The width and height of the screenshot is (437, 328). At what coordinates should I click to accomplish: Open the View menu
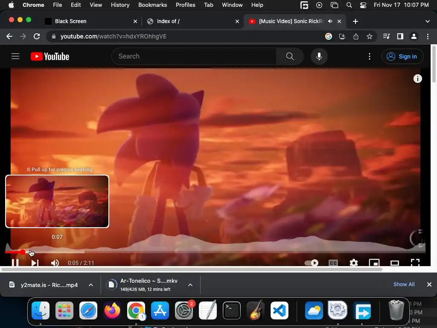(96, 5)
